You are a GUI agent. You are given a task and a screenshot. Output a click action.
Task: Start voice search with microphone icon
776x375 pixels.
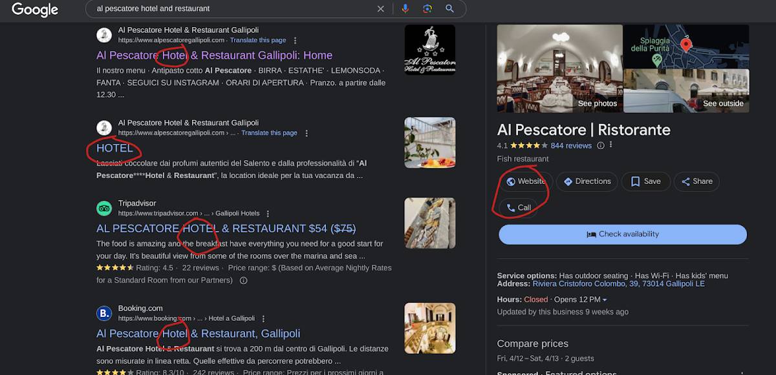pos(405,9)
